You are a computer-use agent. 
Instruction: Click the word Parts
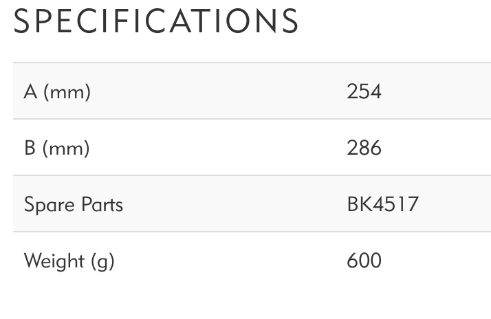(x=100, y=204)
